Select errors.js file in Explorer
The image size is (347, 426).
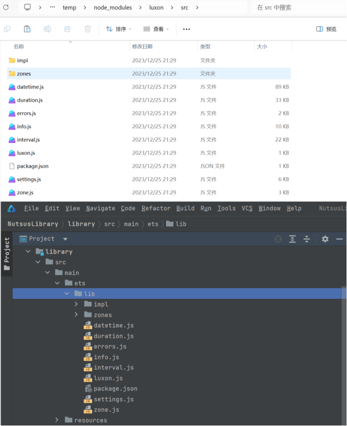[x=149, y=113]
